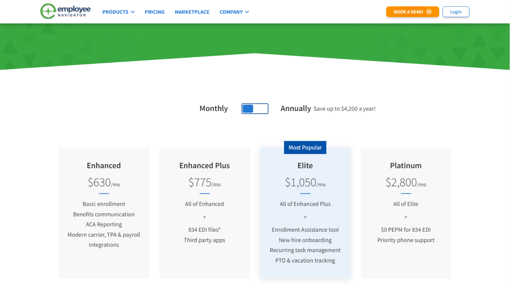
Task: Click the $1,050/mo price
Action: point(305,182)
